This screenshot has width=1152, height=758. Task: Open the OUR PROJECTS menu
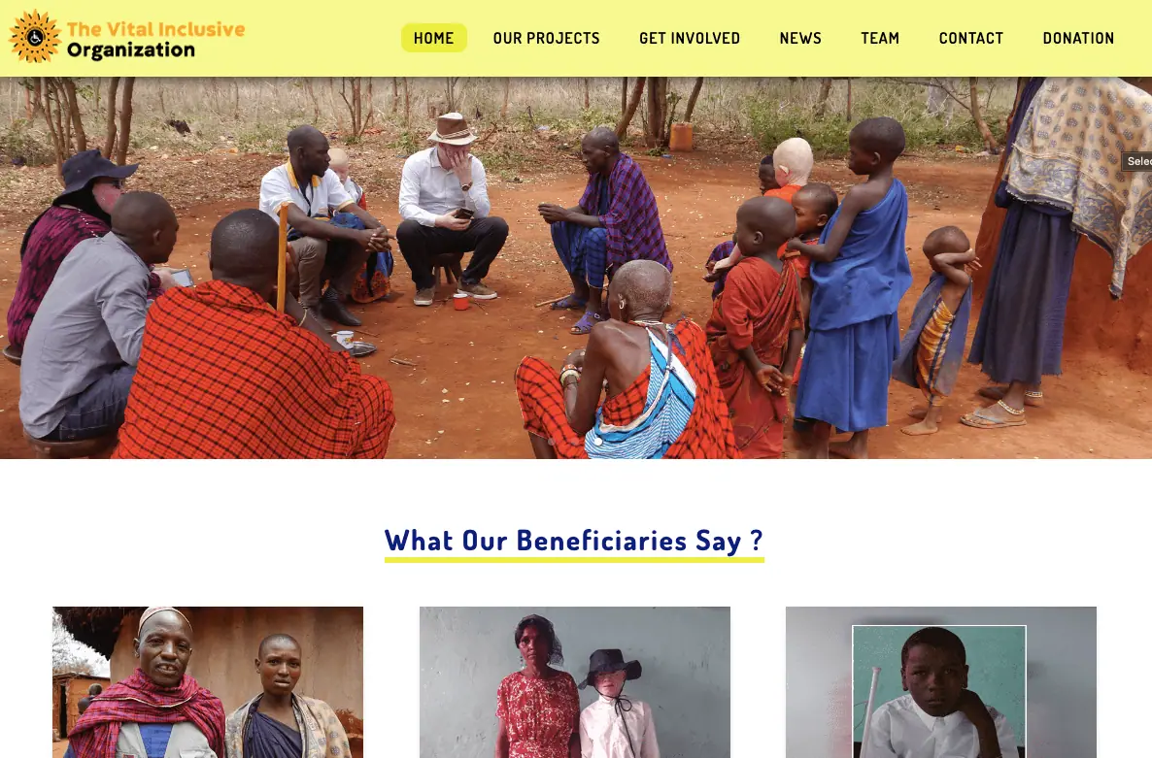pyautogui.click(x=546, y=38)
